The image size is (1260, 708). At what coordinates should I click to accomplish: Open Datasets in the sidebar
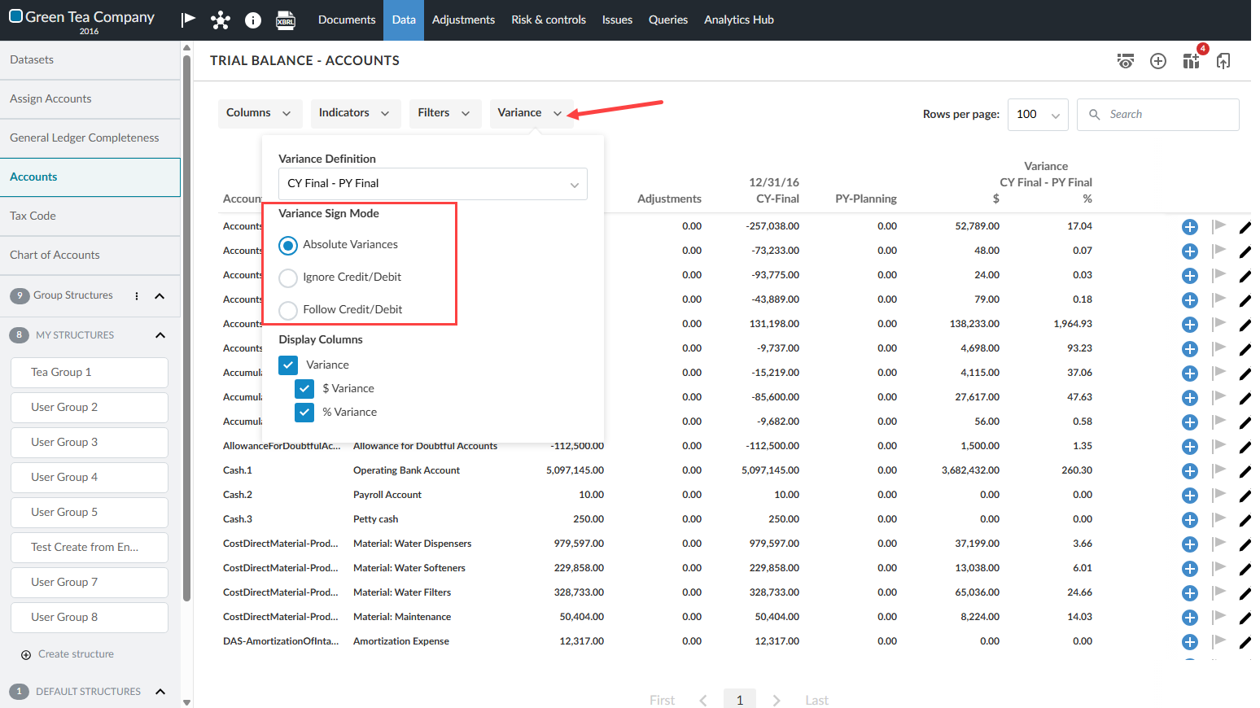(x=90, y=60)
